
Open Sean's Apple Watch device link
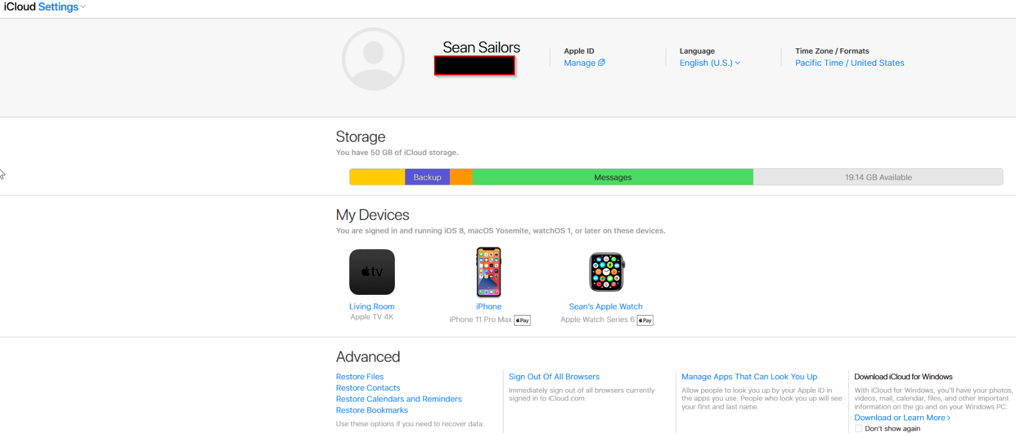(x=606, y=306)
